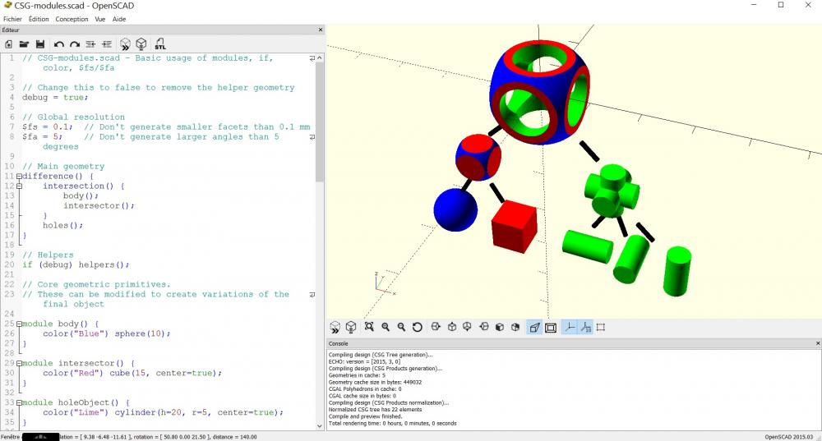Screen dimensions: 822x441
Task: Click 'Geometries in cache: 5' console line
Action: point(357,375)
